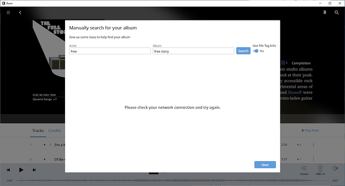Screen dimensions: 345x186
Task: Click the Artist input field
Action: (110, 51)
